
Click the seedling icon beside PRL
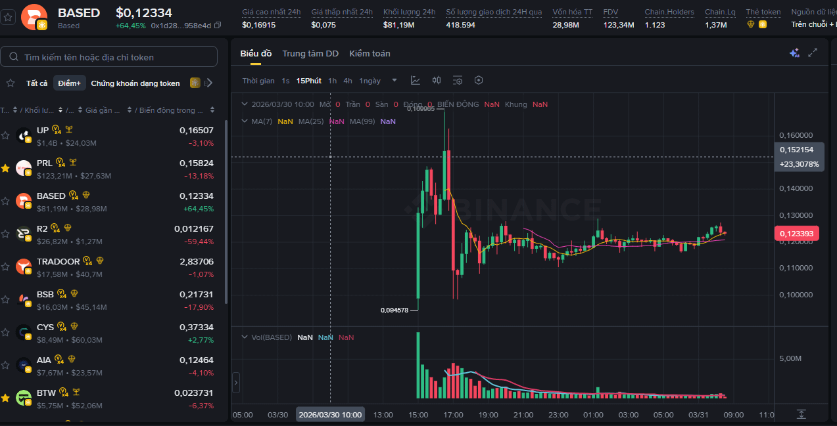[x=73, y=163]
